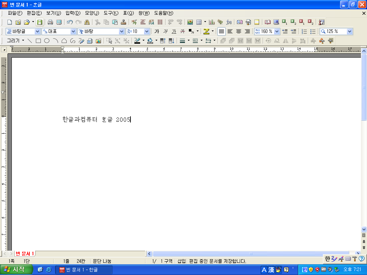
Task: Open the paragraph shape icon
Action: pyautogui.click(x=143, y=22)
